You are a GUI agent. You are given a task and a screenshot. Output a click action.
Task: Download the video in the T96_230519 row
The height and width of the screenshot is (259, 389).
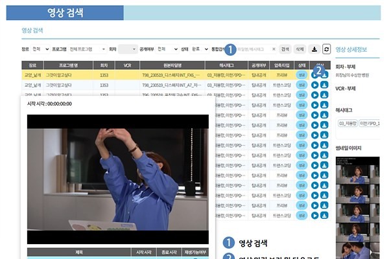324,95
